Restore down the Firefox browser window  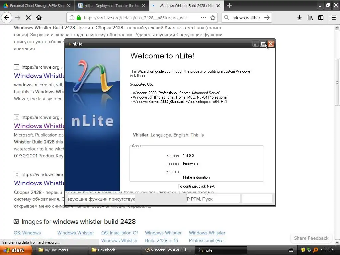click(x=328, y=5)
